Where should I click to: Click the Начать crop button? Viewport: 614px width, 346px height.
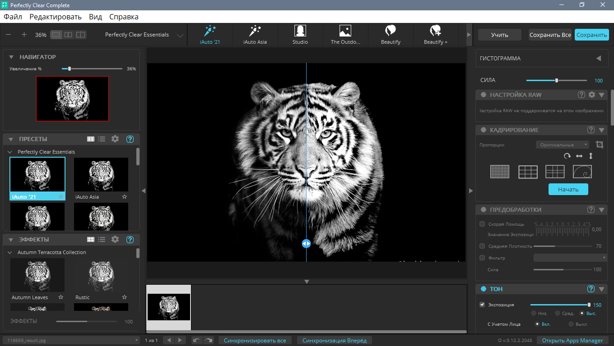[568, 189]
